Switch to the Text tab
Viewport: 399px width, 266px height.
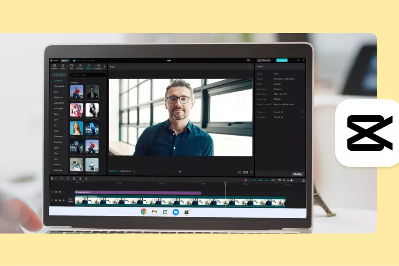click(x=71, y=66)
